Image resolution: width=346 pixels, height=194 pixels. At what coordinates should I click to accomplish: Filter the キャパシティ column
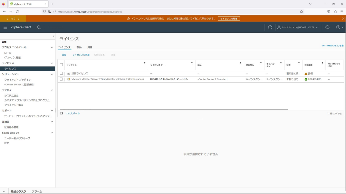[281, 63]
